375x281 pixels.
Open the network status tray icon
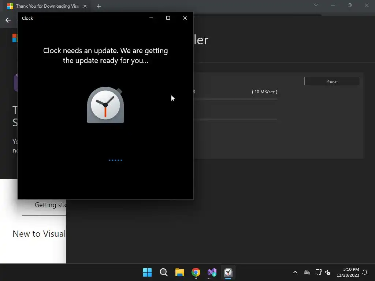click(x=318, y=272)
